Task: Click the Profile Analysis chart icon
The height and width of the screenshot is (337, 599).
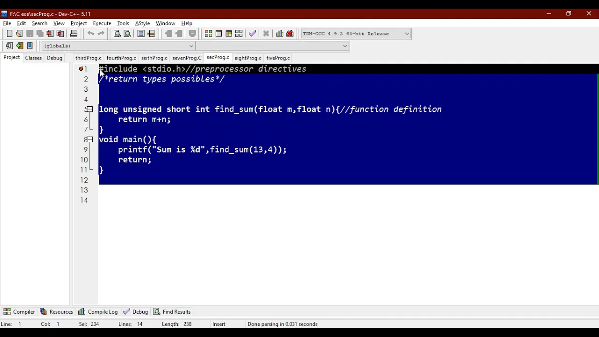Action: pos(280,34)
